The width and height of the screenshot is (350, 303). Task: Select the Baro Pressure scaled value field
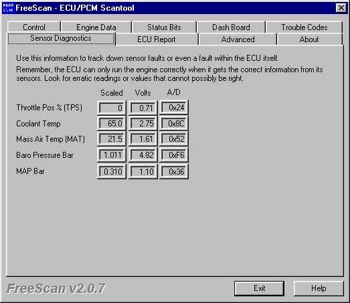(x=112, y=155)
